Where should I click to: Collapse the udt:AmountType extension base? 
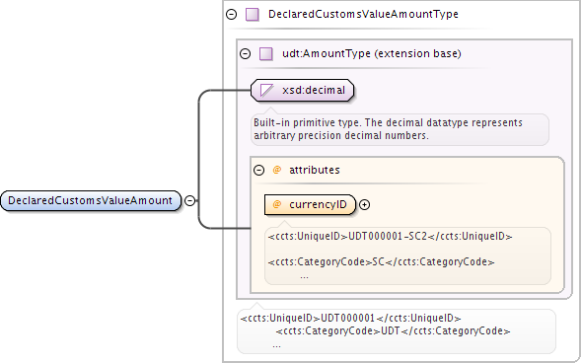point(245,54)
